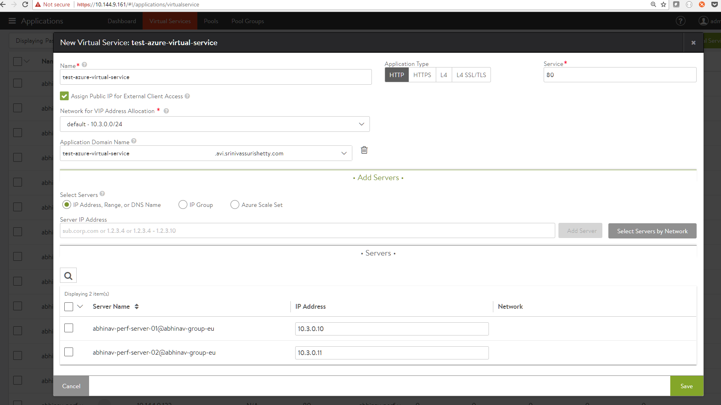Click the Add Server button
This screenshot has height=405, width=721.
click(580, 231)
